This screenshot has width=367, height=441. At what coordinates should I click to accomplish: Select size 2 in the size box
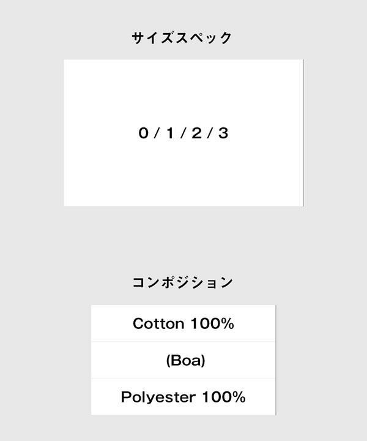pyautogui.click(x=196, y=133)
